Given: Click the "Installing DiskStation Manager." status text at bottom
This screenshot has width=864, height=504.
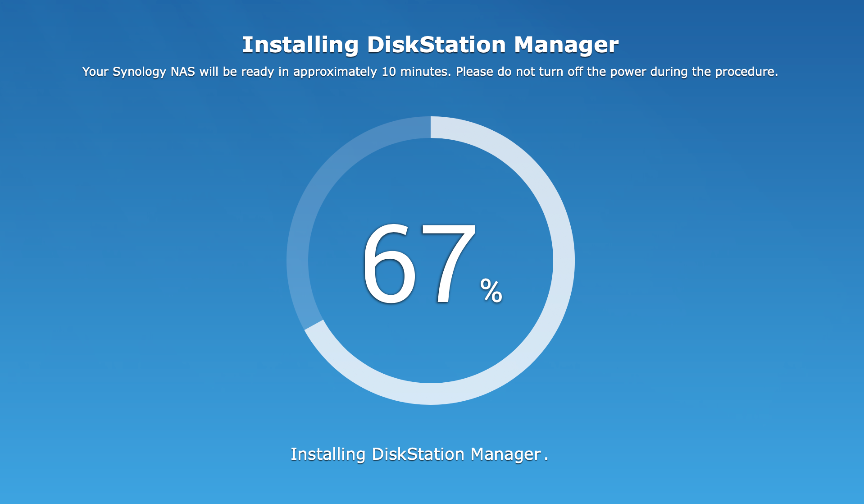Looking at the screenshot, I should (x=419, y=454).
